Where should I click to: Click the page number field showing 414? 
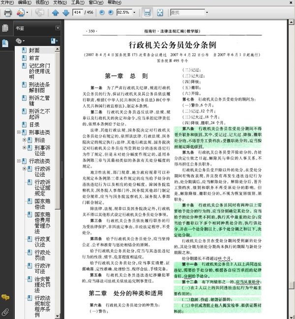click(78, 12)
